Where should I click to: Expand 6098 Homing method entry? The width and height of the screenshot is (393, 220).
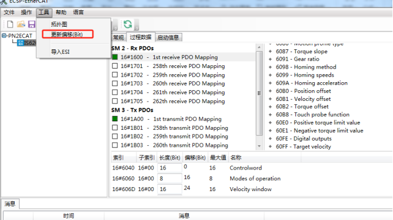(270, 67)
